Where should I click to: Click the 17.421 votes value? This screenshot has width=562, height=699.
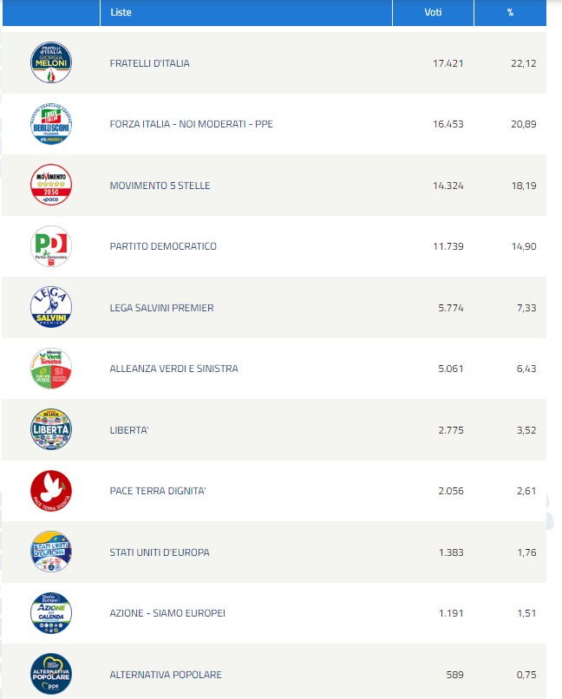coord(448,63)
